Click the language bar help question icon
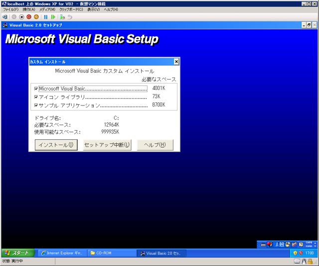 [x=301, y=245]
